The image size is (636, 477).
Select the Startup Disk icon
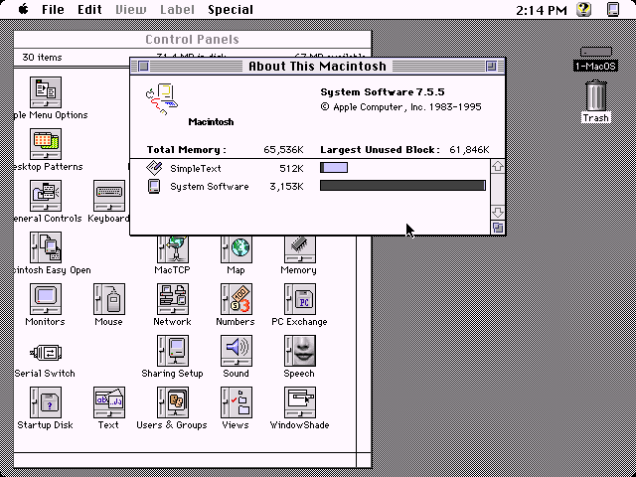(x=46, y=402)
